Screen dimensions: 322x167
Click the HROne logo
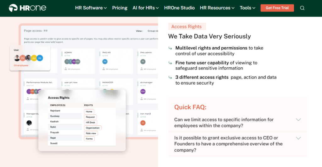tap(28, 8)
